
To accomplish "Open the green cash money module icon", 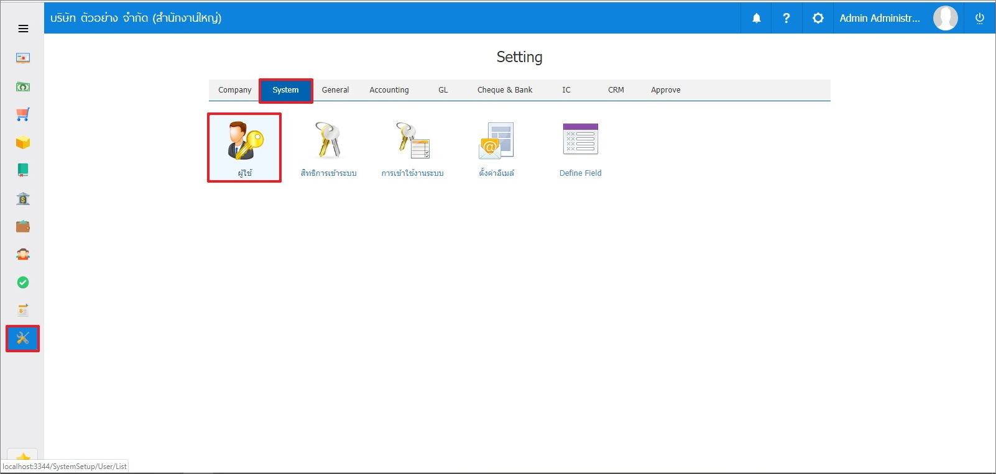I will (23, 86).
